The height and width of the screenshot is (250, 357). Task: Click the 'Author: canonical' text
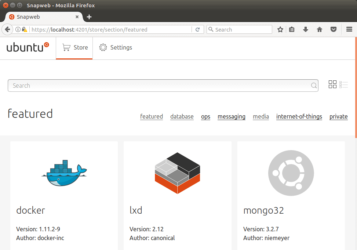click(152, 238)
